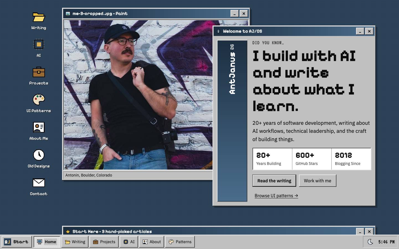Open the AI chip desktop icon
This screenshot has height=249, width=399.
(x=39, y=48)
